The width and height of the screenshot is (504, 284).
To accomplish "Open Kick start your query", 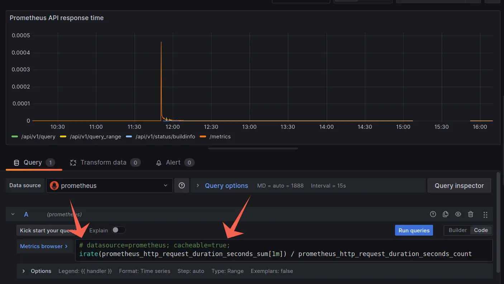I will pyautogui.click(x=47, y=230).
